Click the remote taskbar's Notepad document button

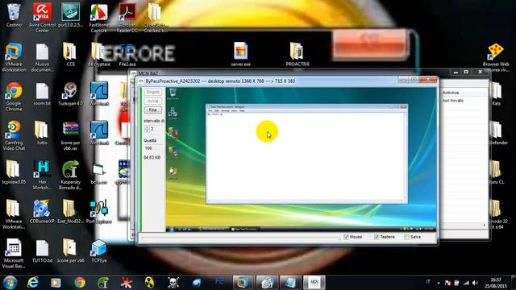tap(243, 229)
